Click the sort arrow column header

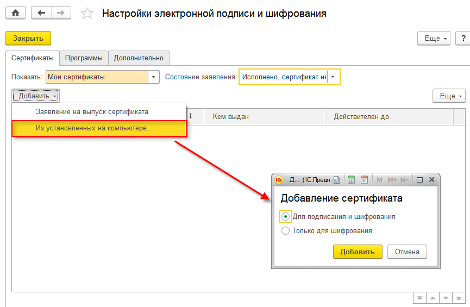(191, 116)
